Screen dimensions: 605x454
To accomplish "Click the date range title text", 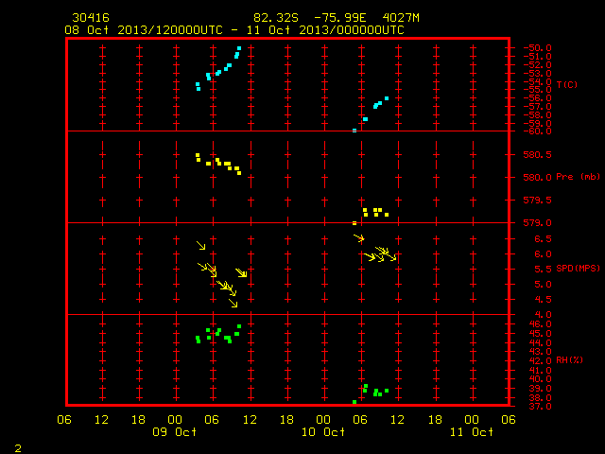I will click(x=234, y=30).
